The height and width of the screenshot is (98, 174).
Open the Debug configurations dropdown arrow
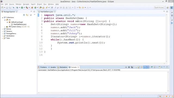pyautogui.click(x=19, y=8)
